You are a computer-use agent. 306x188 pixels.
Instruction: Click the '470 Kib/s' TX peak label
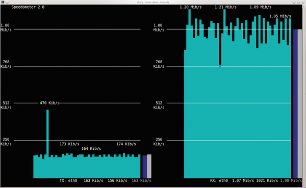coord(49,103)
